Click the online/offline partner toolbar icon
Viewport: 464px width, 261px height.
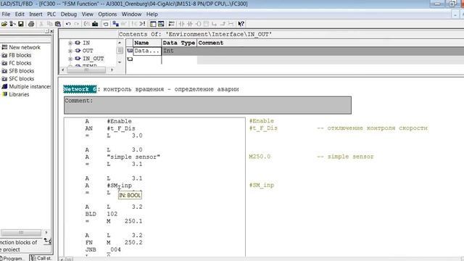coord(116,24)
